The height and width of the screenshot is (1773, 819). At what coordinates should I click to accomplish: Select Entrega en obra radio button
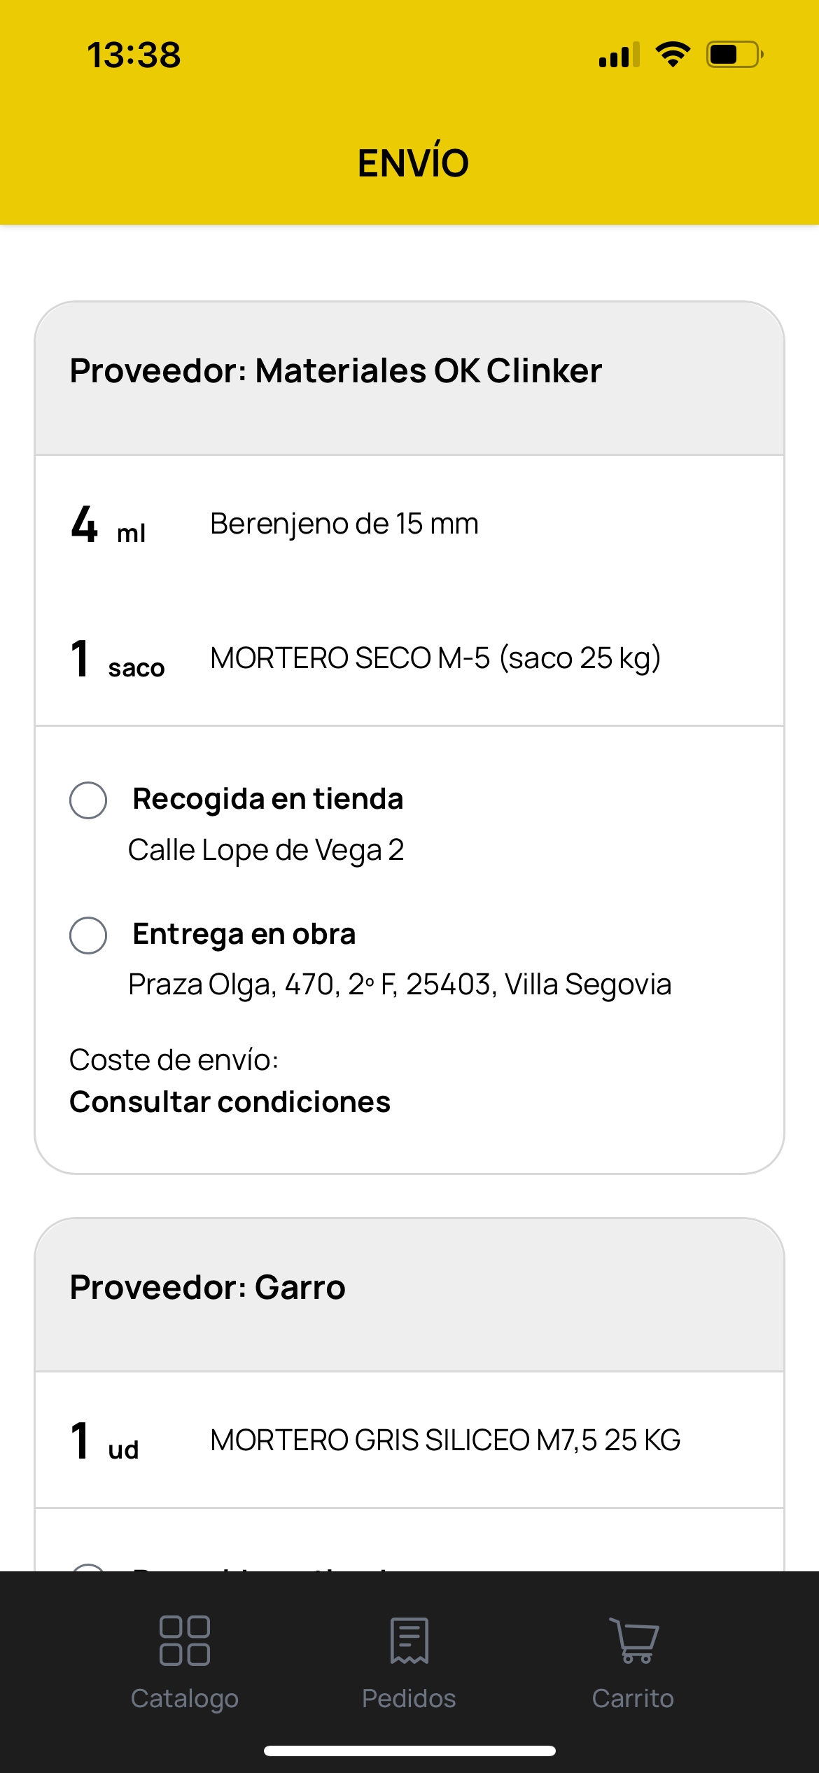click(88, 935)
